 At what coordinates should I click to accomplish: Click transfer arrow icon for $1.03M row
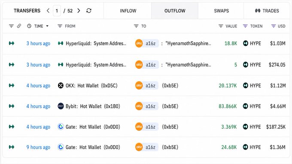tap(12, 43)
